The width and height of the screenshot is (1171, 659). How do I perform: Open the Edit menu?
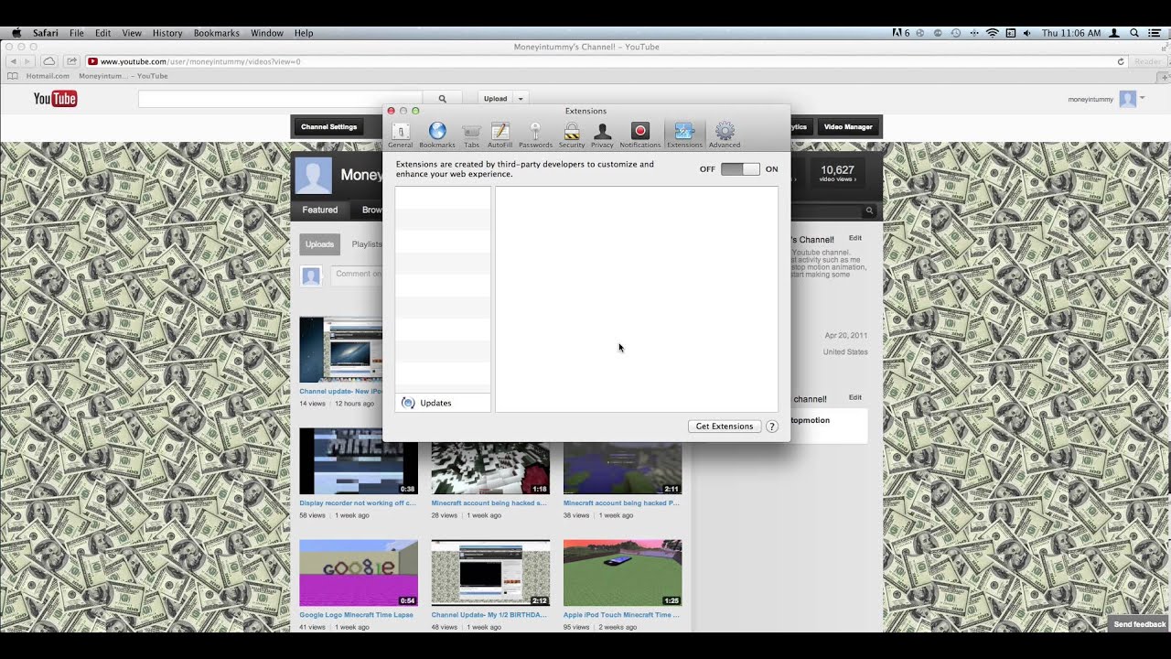point(103,33)
